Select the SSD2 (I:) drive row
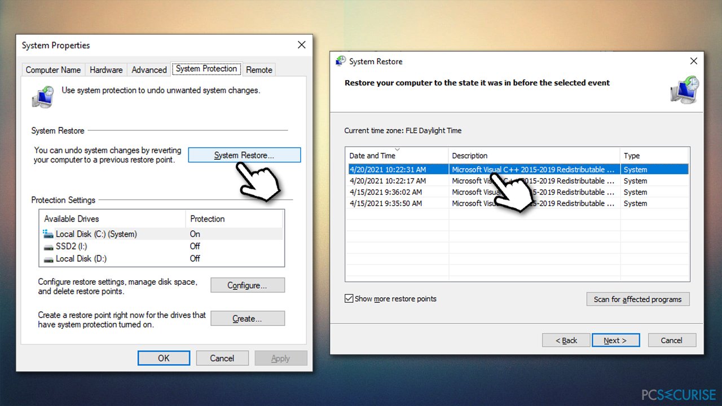The height and width of the screenshot is (406, 722). point(161,246)
